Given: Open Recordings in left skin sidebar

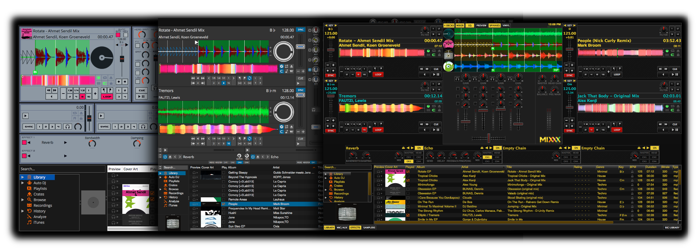Looking at the screenshot, I should click(x=43, y=205).
